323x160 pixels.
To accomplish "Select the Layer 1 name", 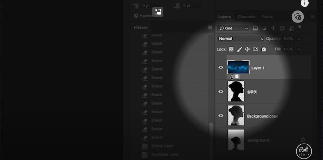I will click(x=258, y=68).
